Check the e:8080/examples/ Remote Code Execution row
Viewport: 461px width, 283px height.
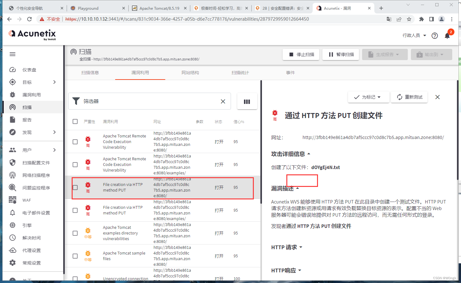pos(75,165)
